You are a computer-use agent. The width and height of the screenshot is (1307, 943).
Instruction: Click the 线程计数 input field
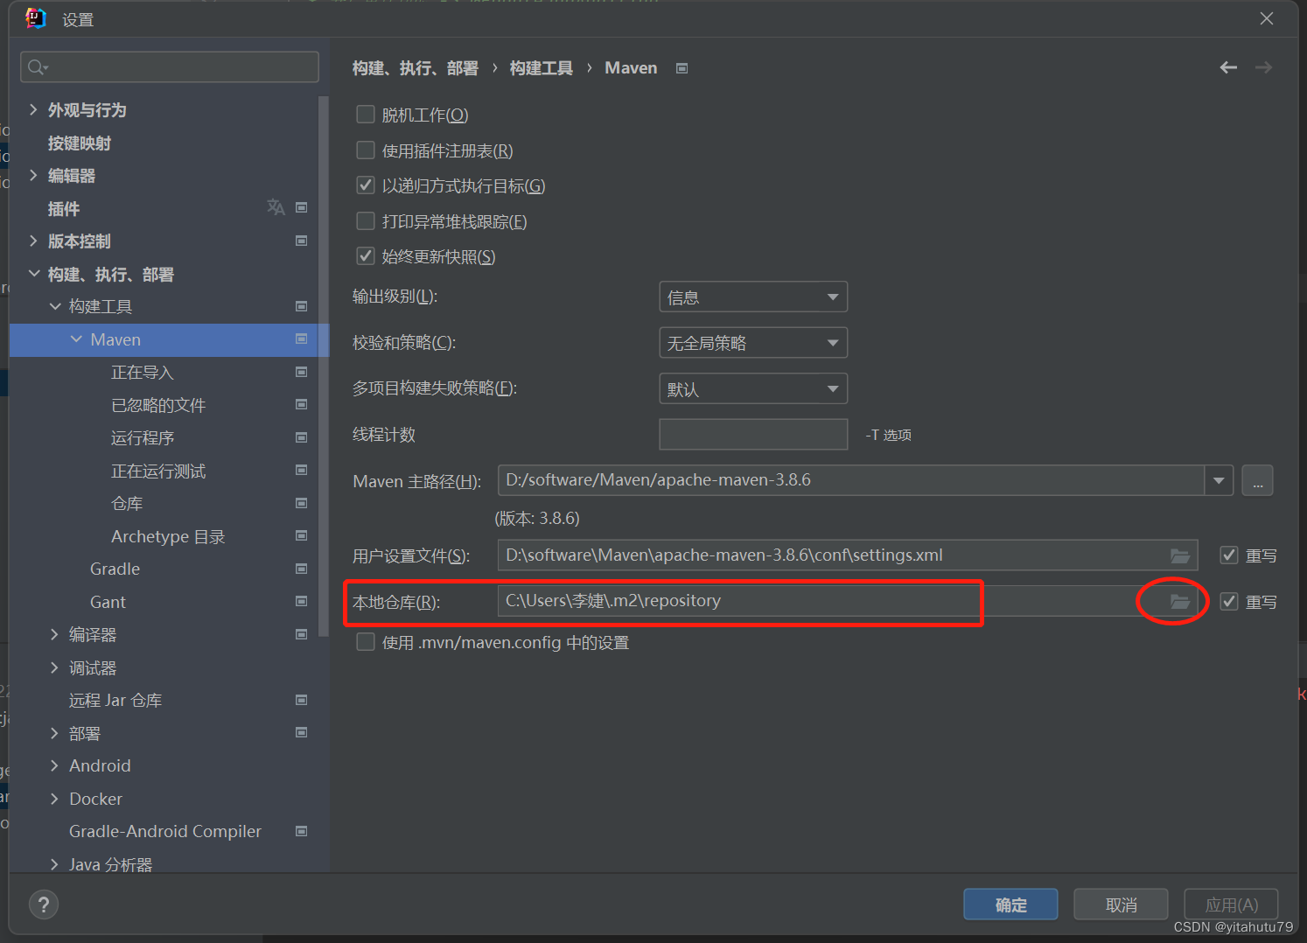pyautogui.click(x=753, y=434)
